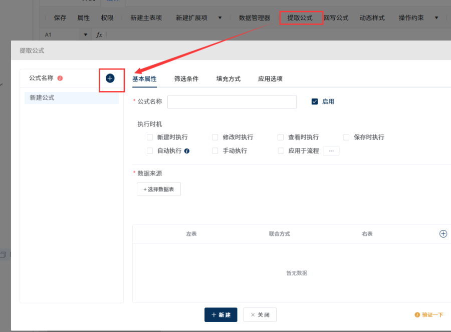
Task: Switch to the 筛选条件 tab
Action: point(186,78)
